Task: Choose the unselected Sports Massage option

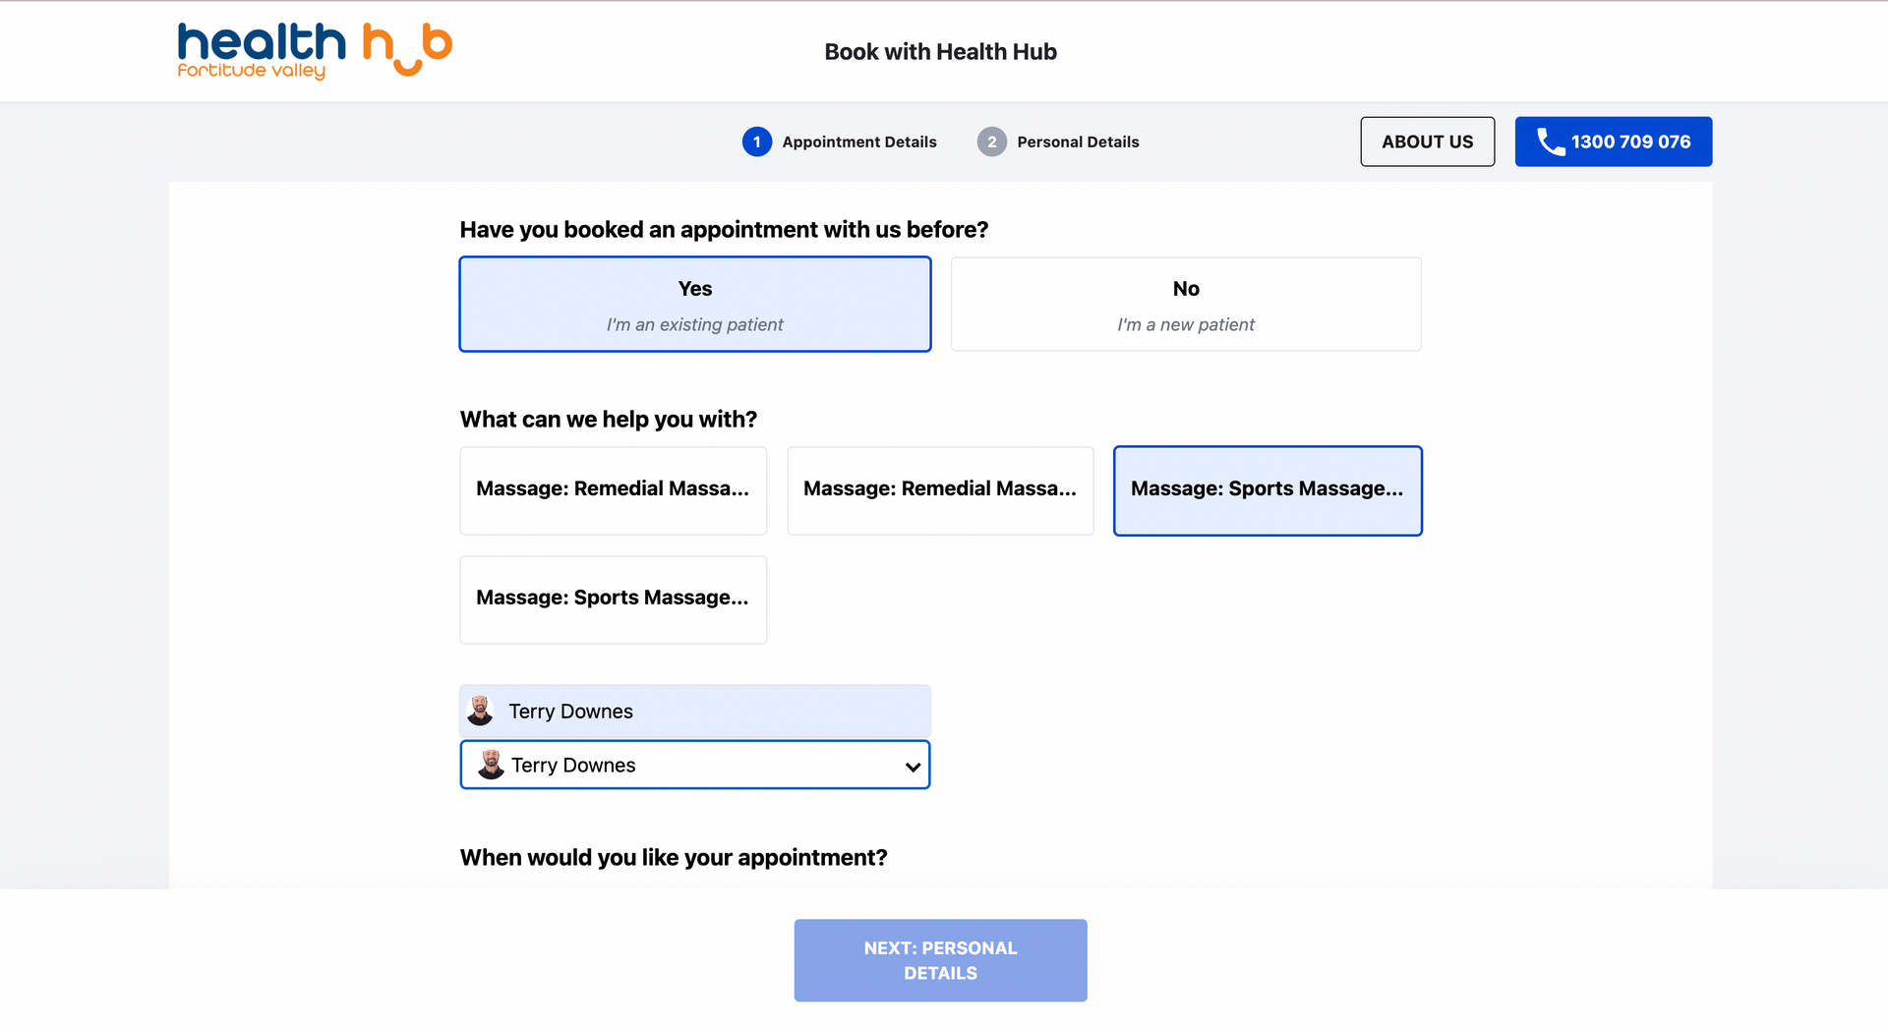Action: (614, 599)
